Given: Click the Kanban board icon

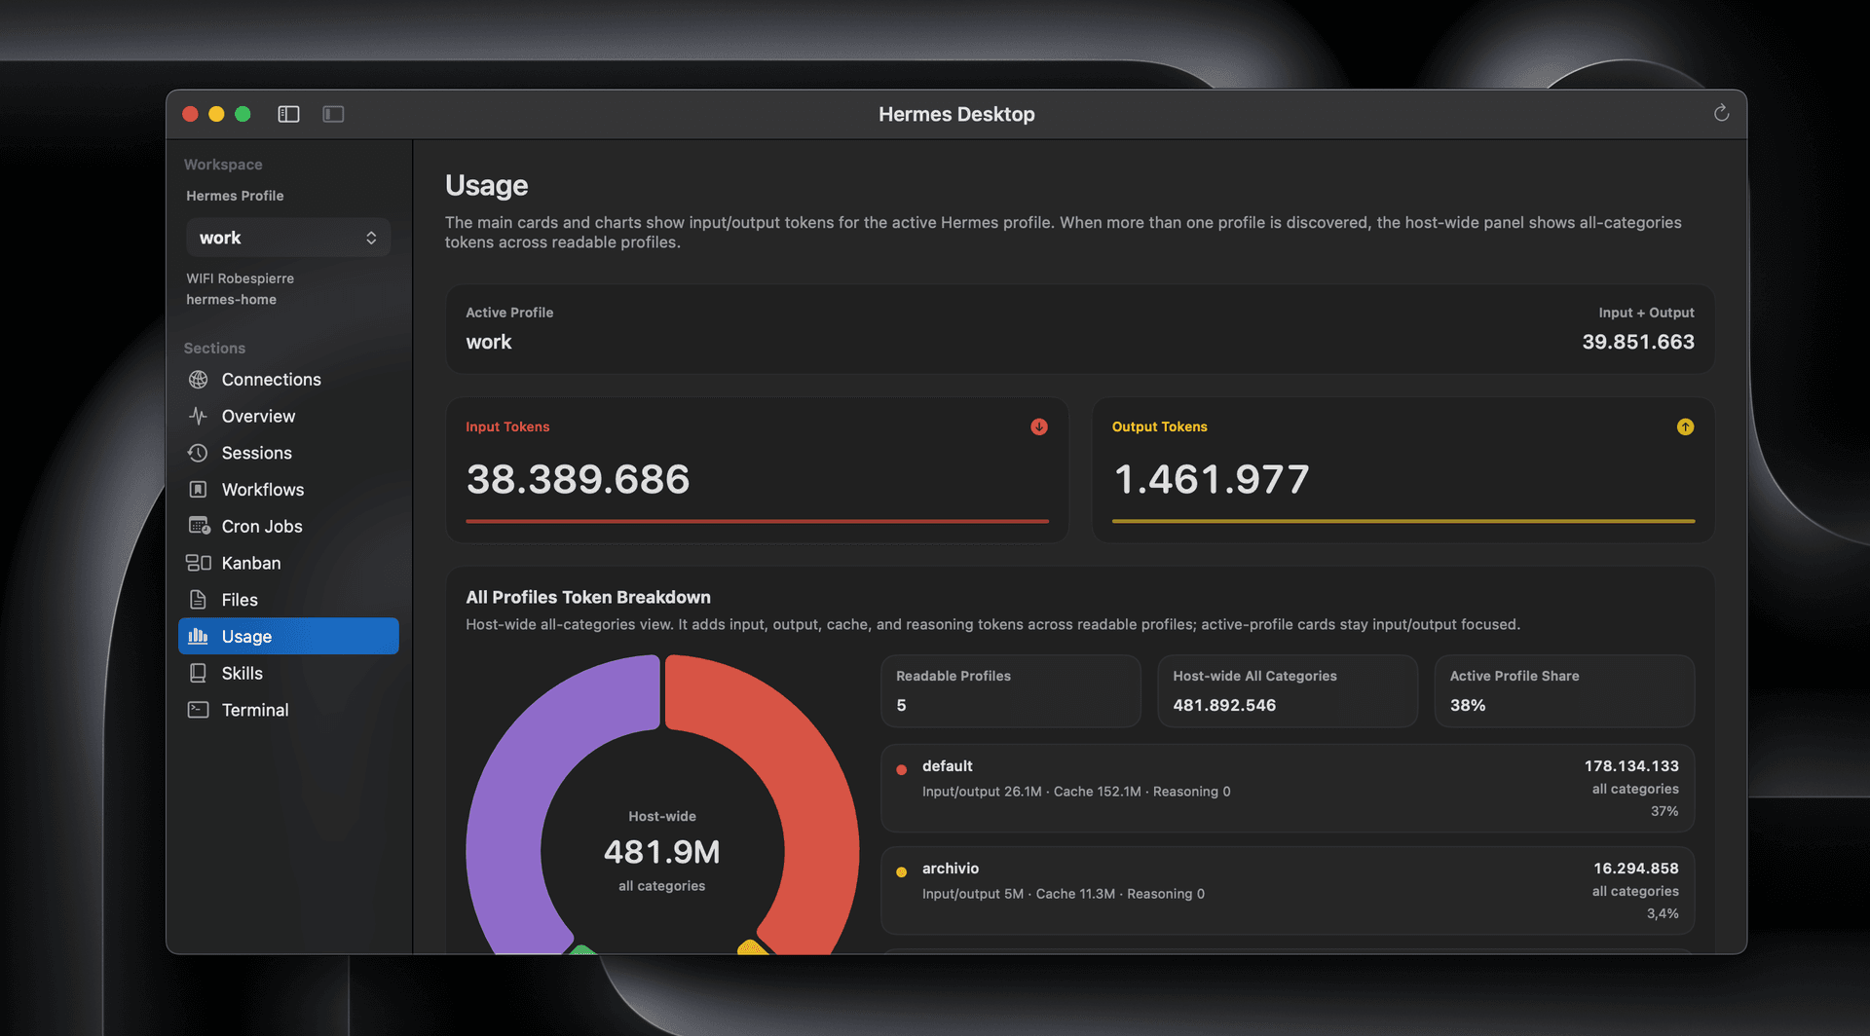Looking at the screenshot, I should point(199,563).
